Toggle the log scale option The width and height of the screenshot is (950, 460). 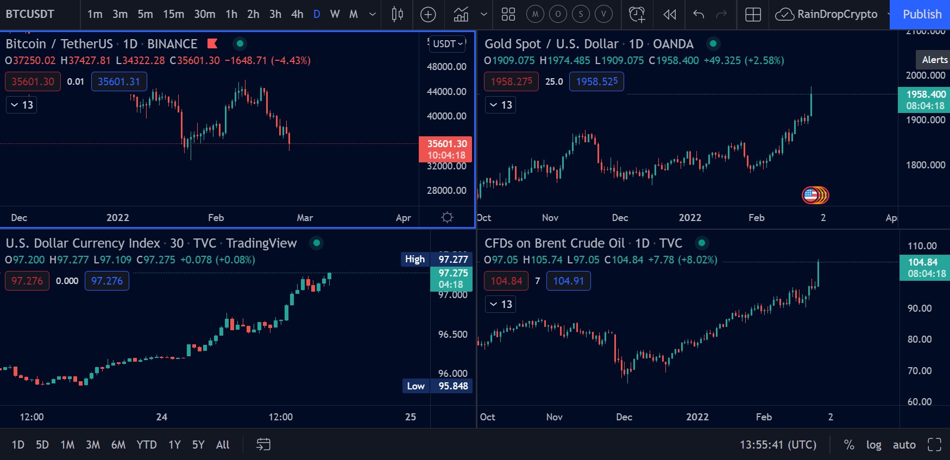[x=873, y=445]
